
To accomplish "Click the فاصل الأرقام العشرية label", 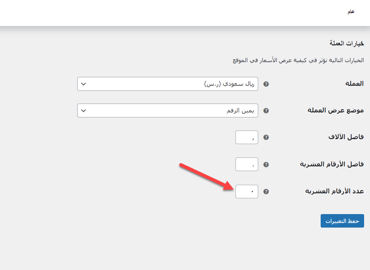I will (332, 164).
